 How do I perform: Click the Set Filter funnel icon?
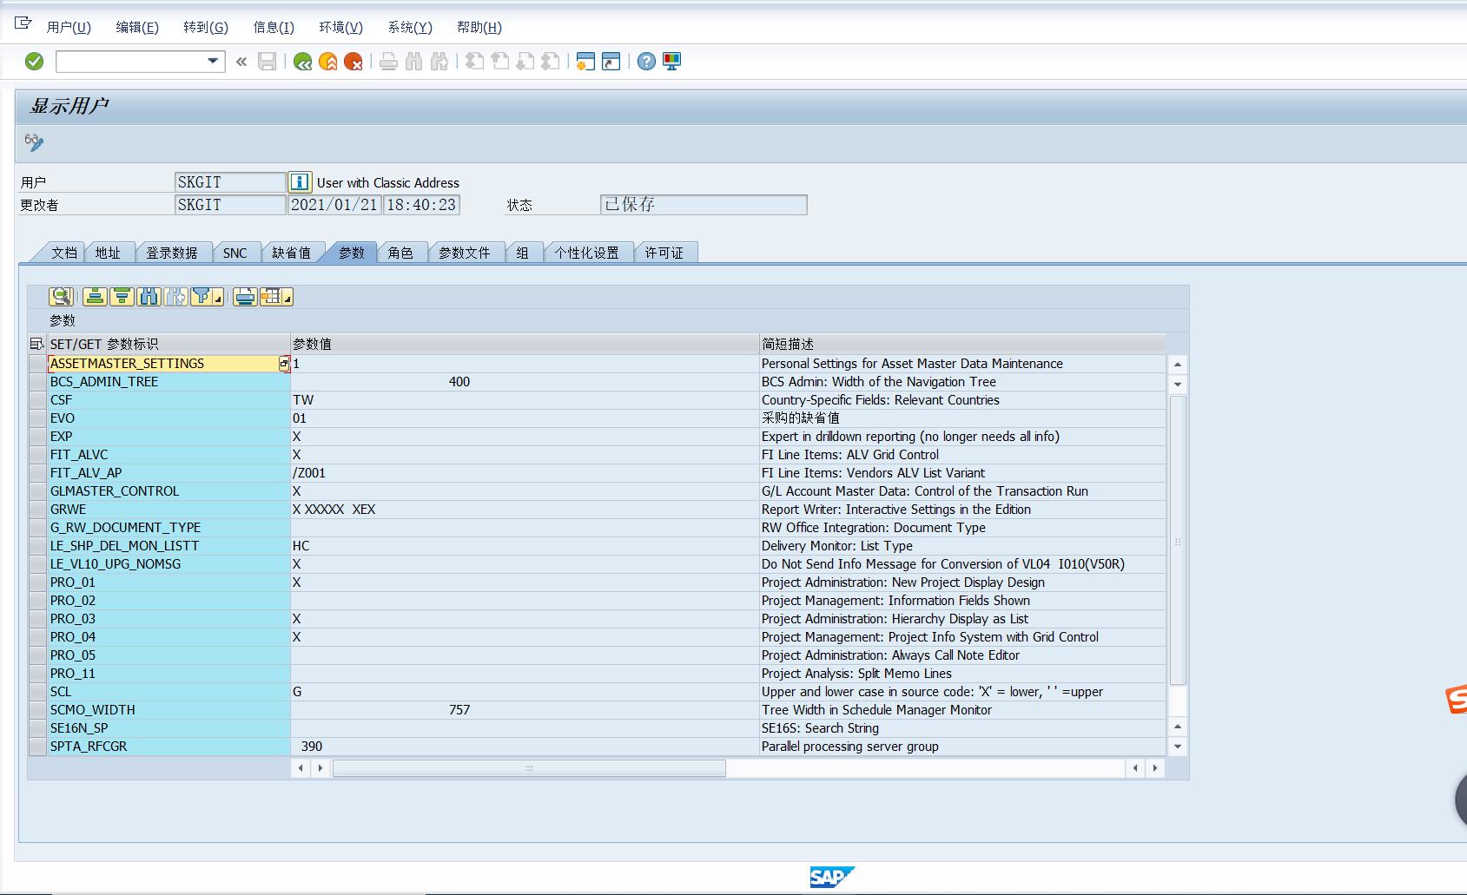pos(202,297)
